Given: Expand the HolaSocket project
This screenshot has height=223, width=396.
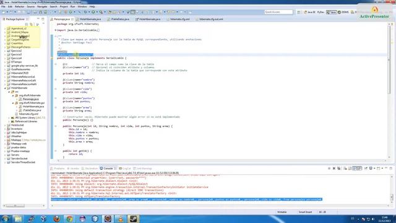Looking at the screenshot, I should point(5,125).
